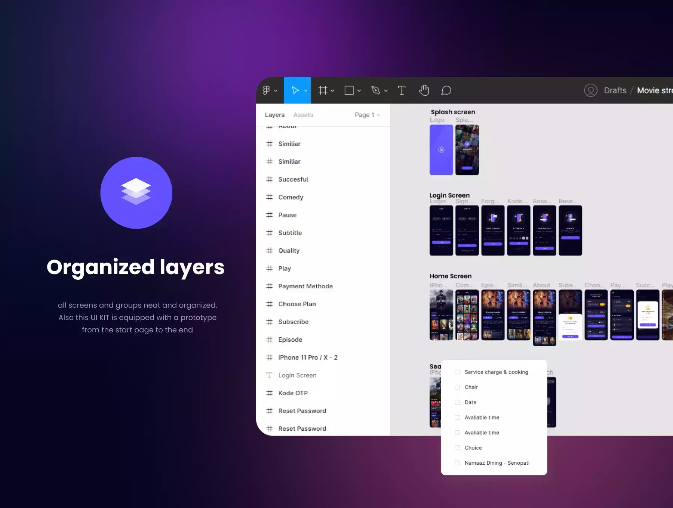Viewport: 673px width, 508px height.
Task: Select the Payment Methode layer
Action: point(323,286)
